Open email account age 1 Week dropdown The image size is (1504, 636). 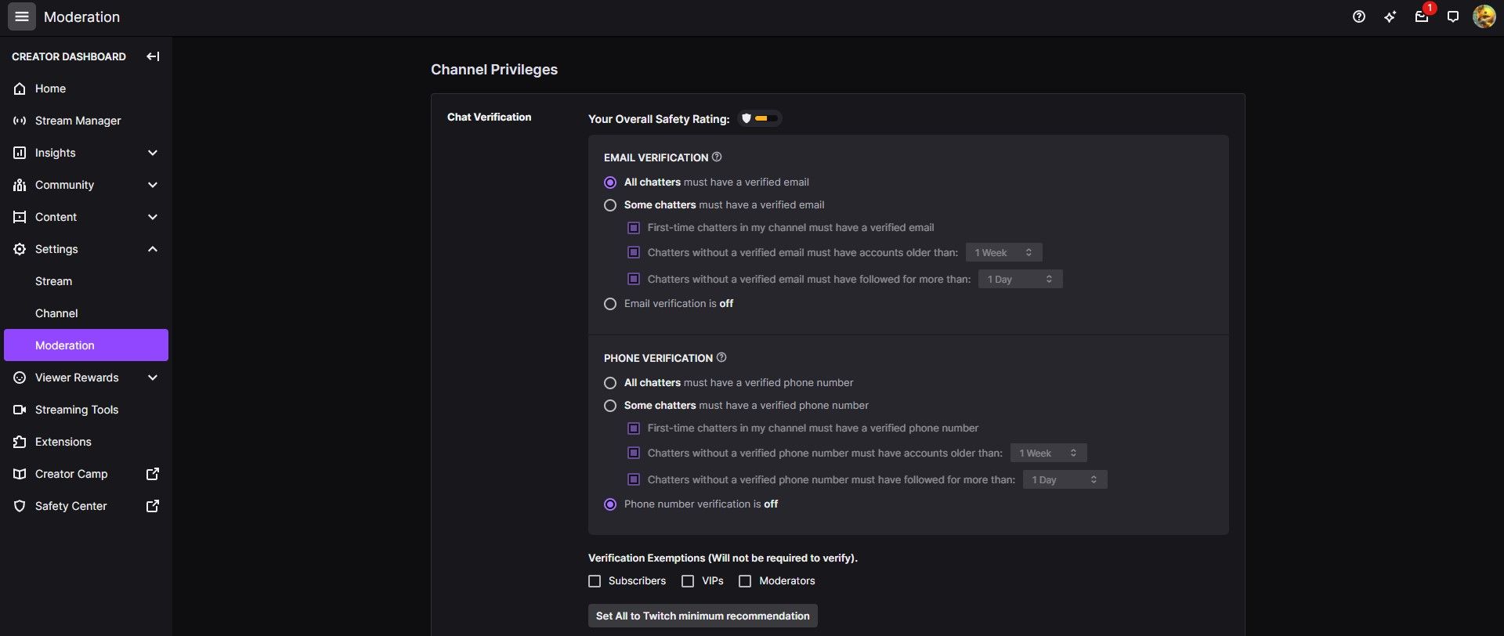[x=1003, y=252]
